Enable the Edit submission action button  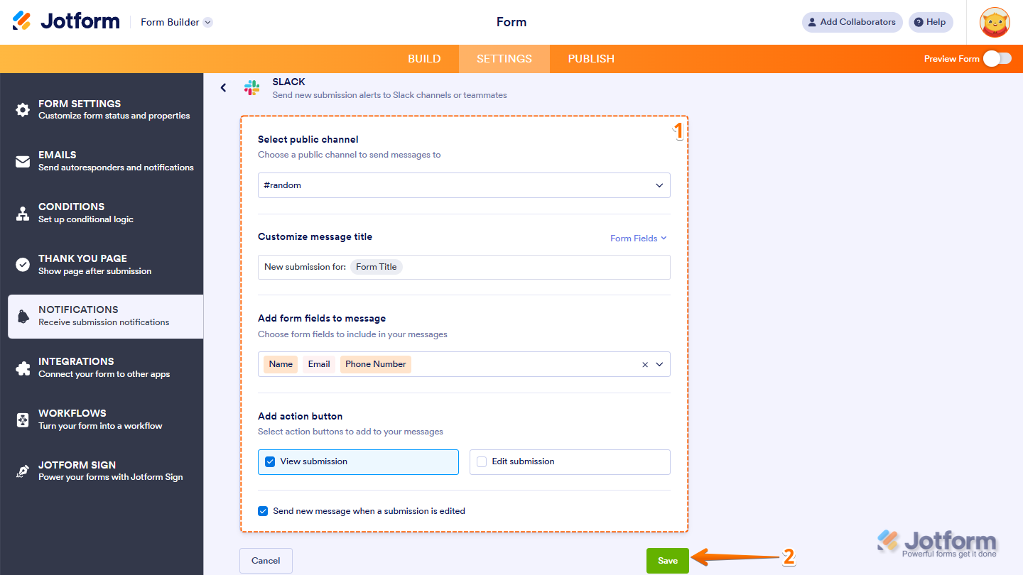(x=482, y=461)
